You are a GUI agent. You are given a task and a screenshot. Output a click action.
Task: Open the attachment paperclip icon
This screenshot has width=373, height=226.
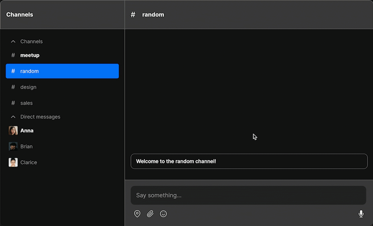pyautogui.click(x=150, y=214)
